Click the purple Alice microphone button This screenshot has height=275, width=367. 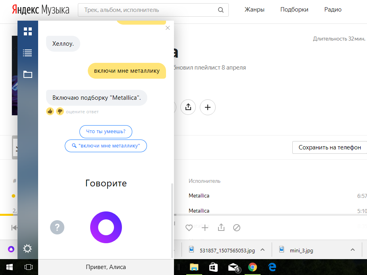point(106,227)
